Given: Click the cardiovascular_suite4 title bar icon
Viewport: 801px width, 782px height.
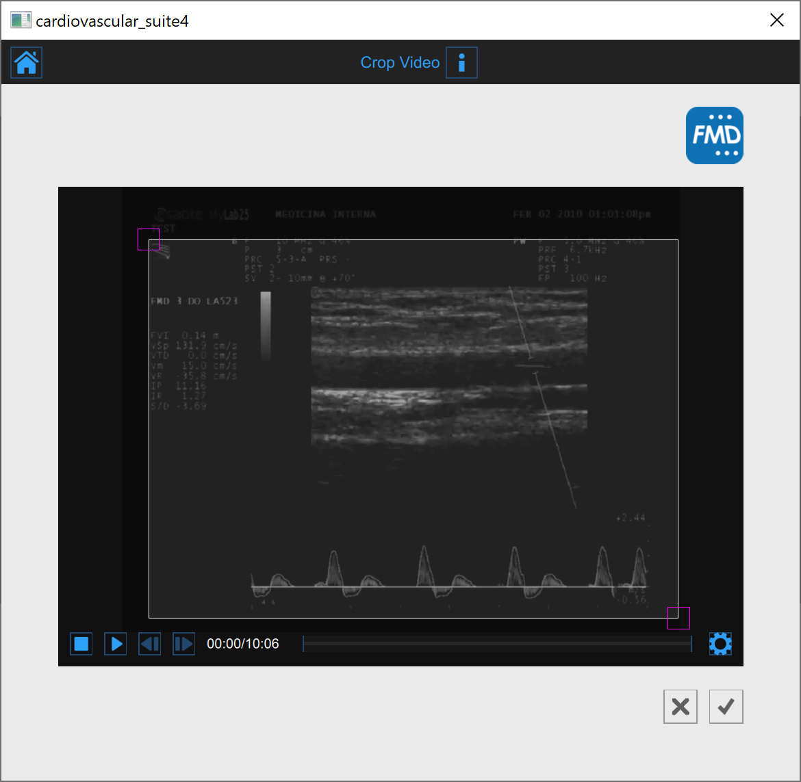Looking at the screenshot, I should (x=21, y=21).
